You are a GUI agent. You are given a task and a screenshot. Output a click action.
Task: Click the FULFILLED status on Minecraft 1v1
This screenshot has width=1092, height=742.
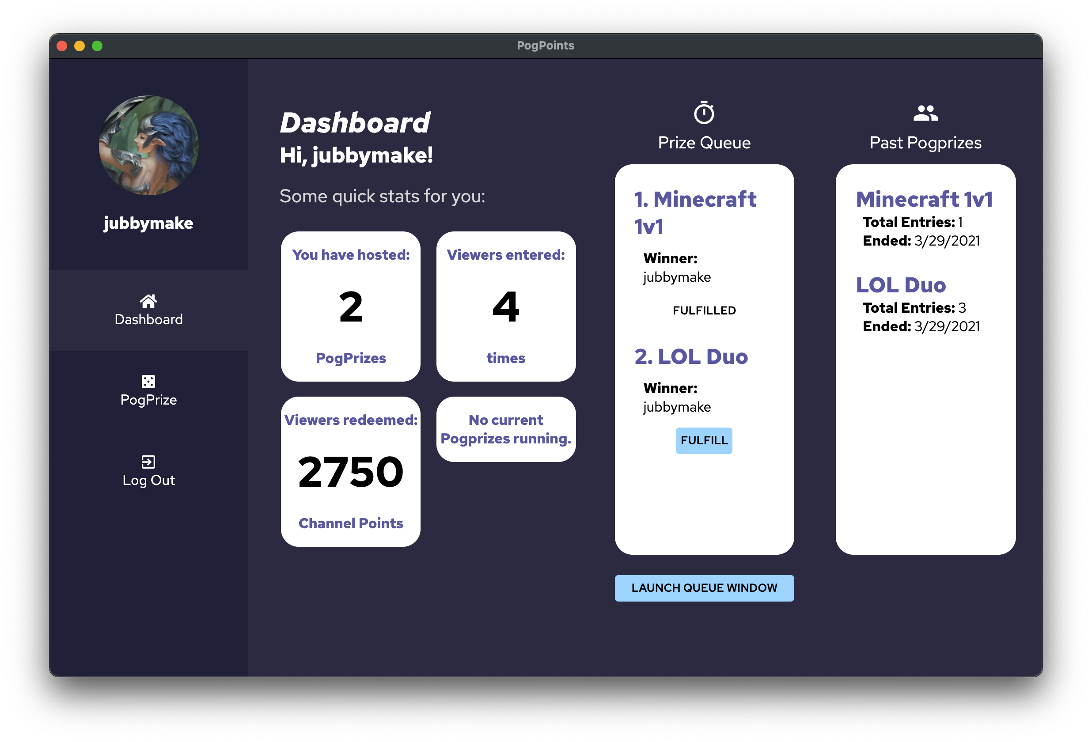tap(704, 310)
